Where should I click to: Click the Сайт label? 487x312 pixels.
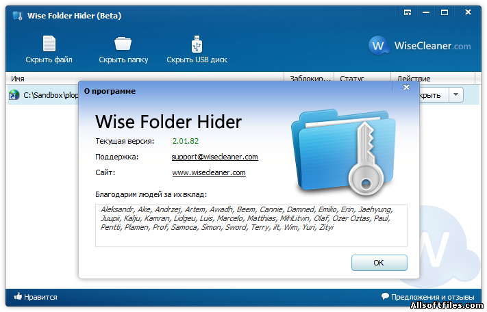pos(105,172)
